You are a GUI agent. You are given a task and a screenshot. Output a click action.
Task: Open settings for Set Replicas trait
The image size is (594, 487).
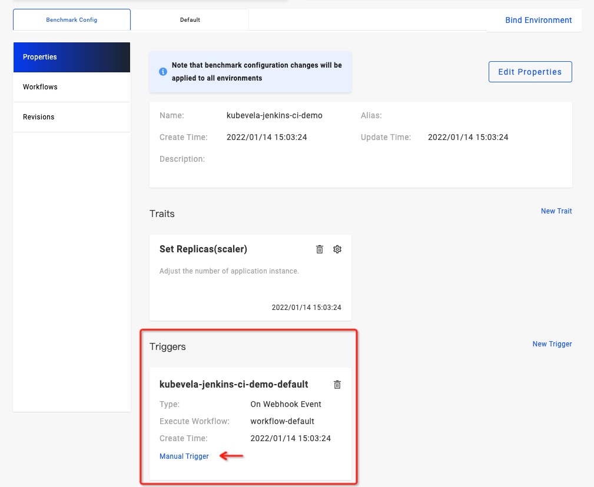click(337, 249)
